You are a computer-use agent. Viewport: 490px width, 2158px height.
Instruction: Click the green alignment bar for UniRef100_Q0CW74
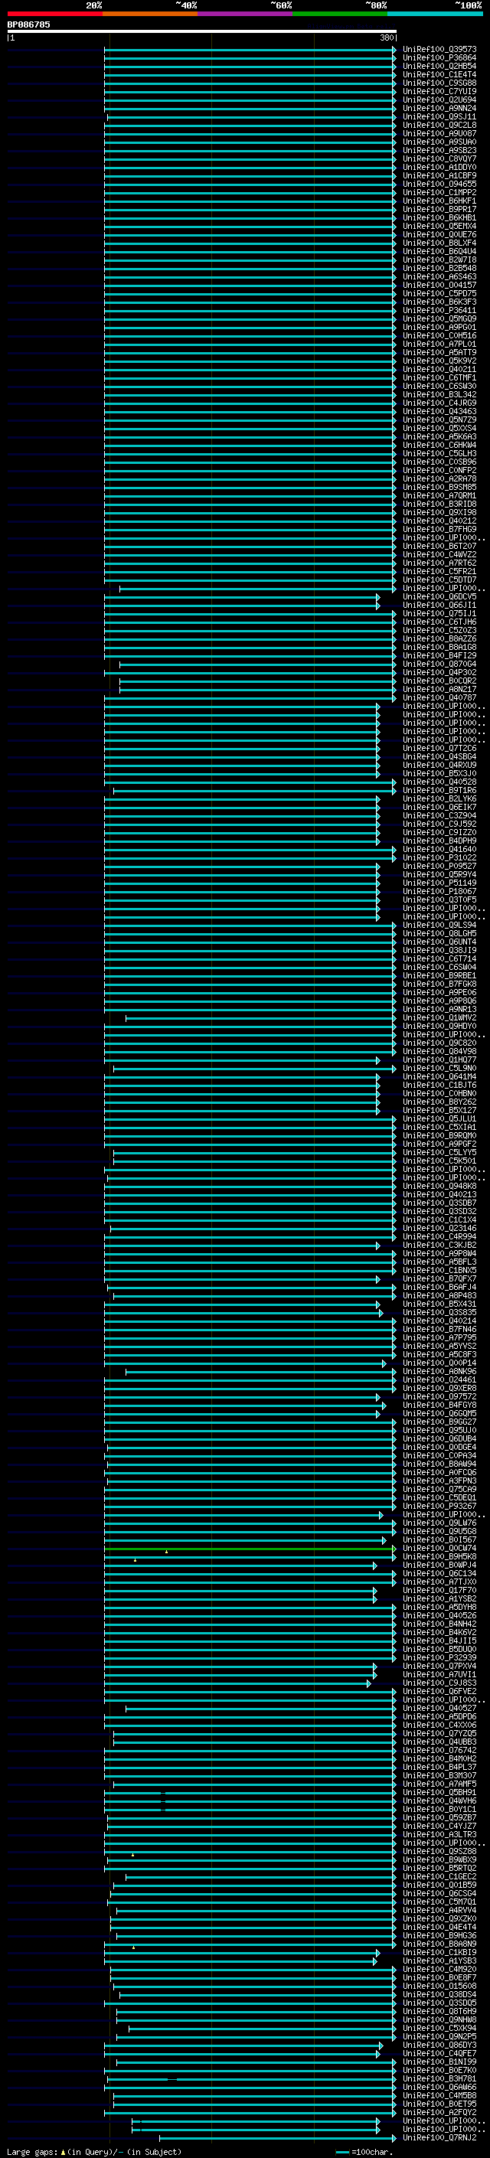[x=249, y=1549]
